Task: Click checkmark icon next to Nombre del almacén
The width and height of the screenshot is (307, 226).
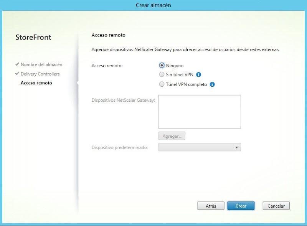Action: [17, 64]
